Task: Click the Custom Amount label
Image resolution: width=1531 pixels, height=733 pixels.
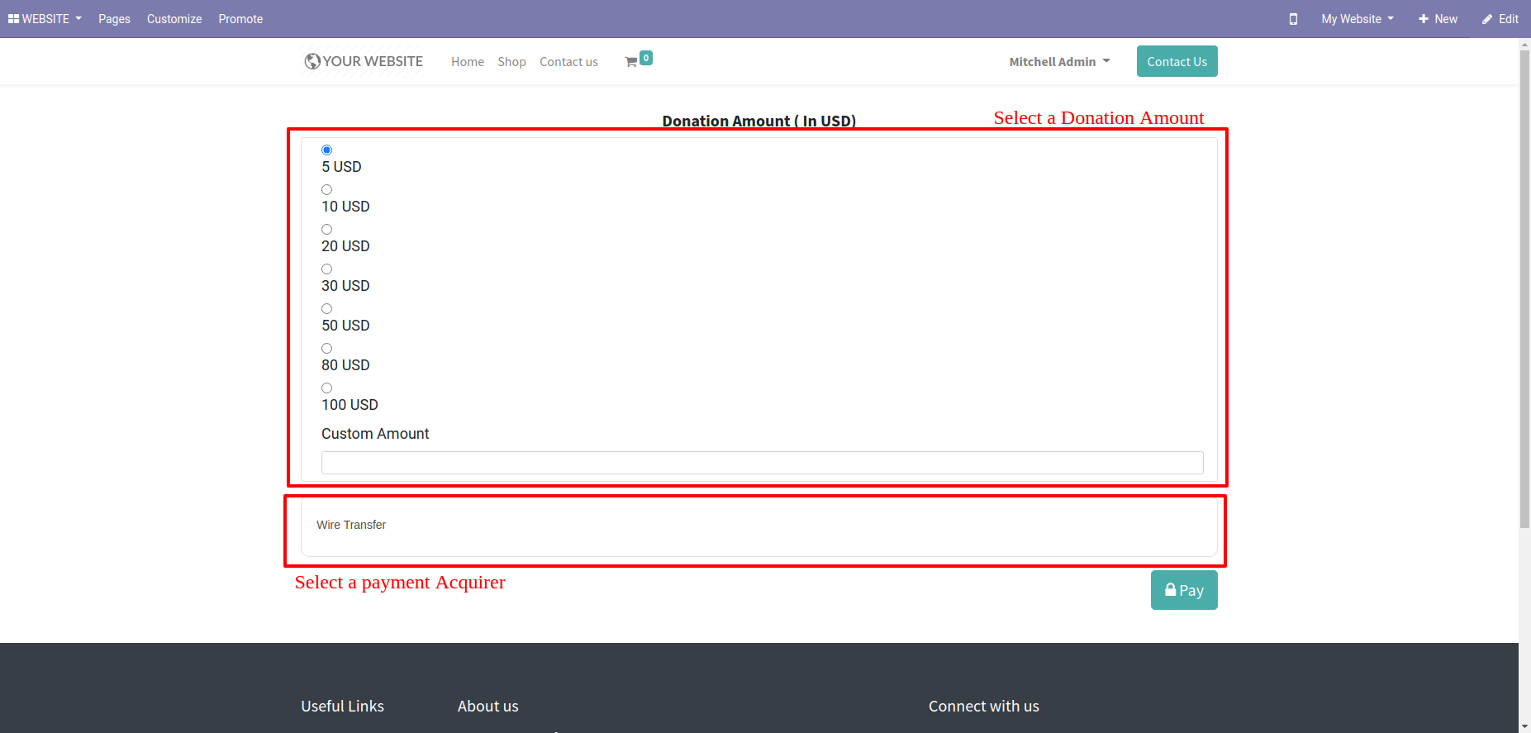Action: point(375,434)
